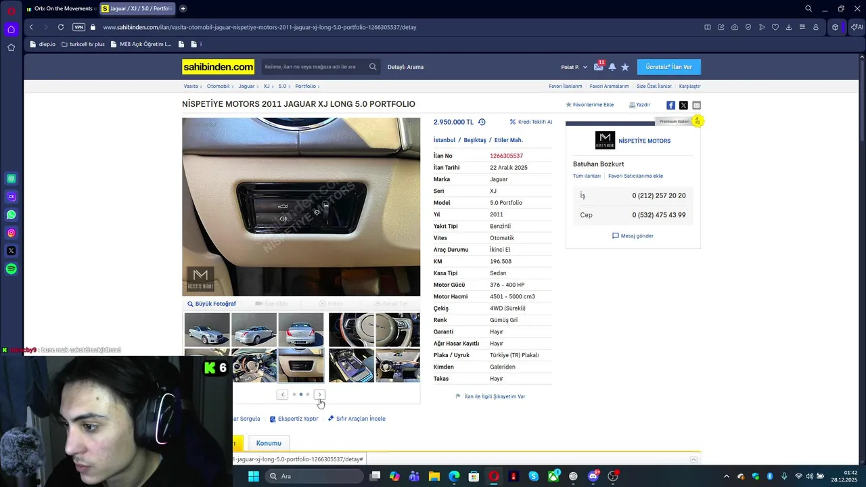Share the listing via email icon
The image size is (866, 487).
(696, 105)
